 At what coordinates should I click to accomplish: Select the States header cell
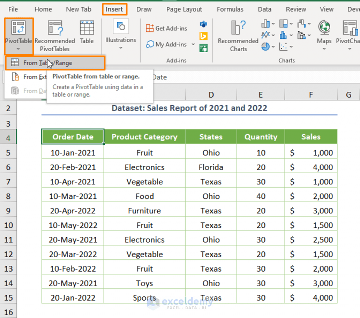211,136
